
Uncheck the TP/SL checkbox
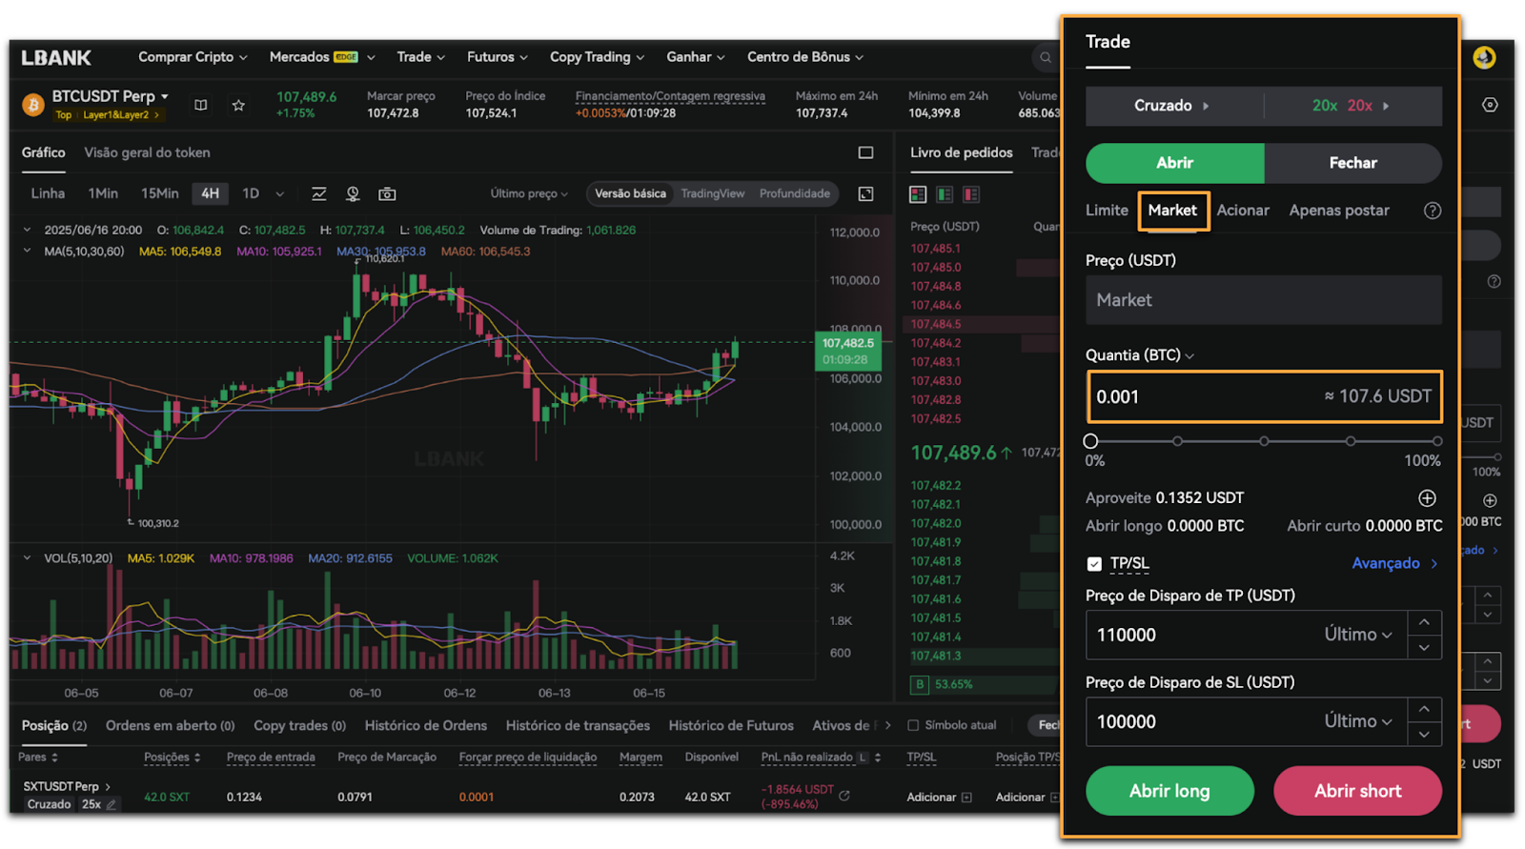1094,564
